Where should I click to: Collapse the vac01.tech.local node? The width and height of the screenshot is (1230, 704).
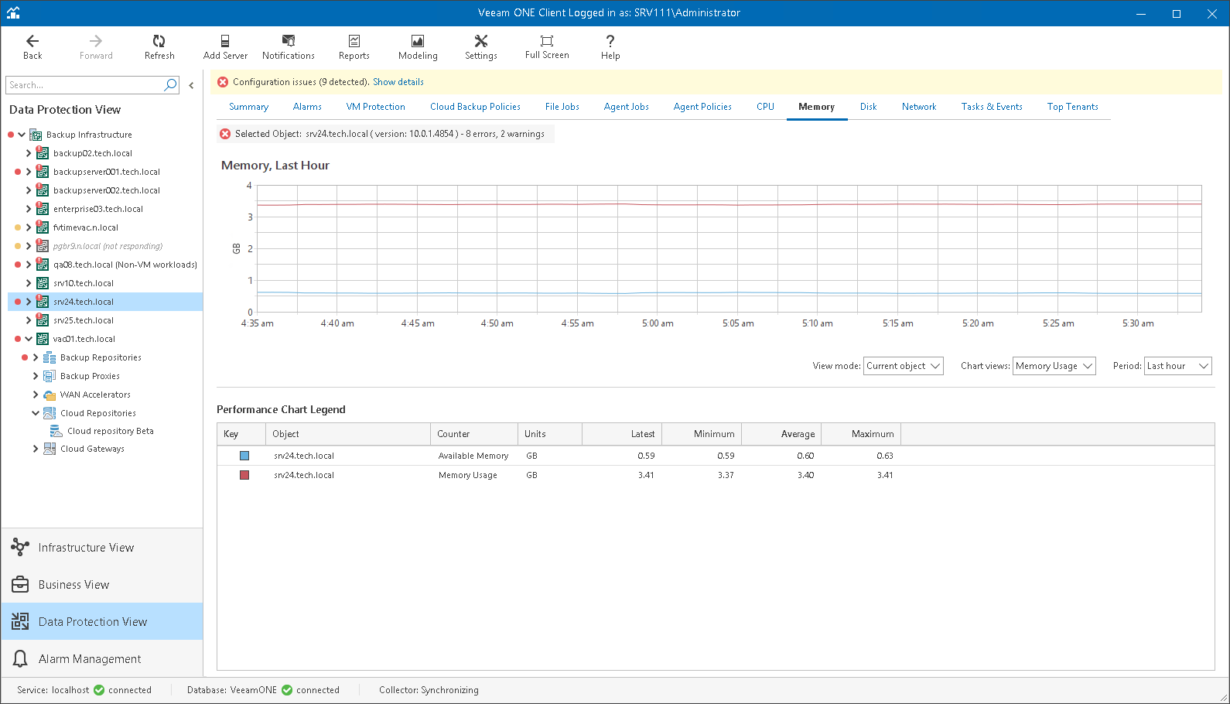coord(29,339)
